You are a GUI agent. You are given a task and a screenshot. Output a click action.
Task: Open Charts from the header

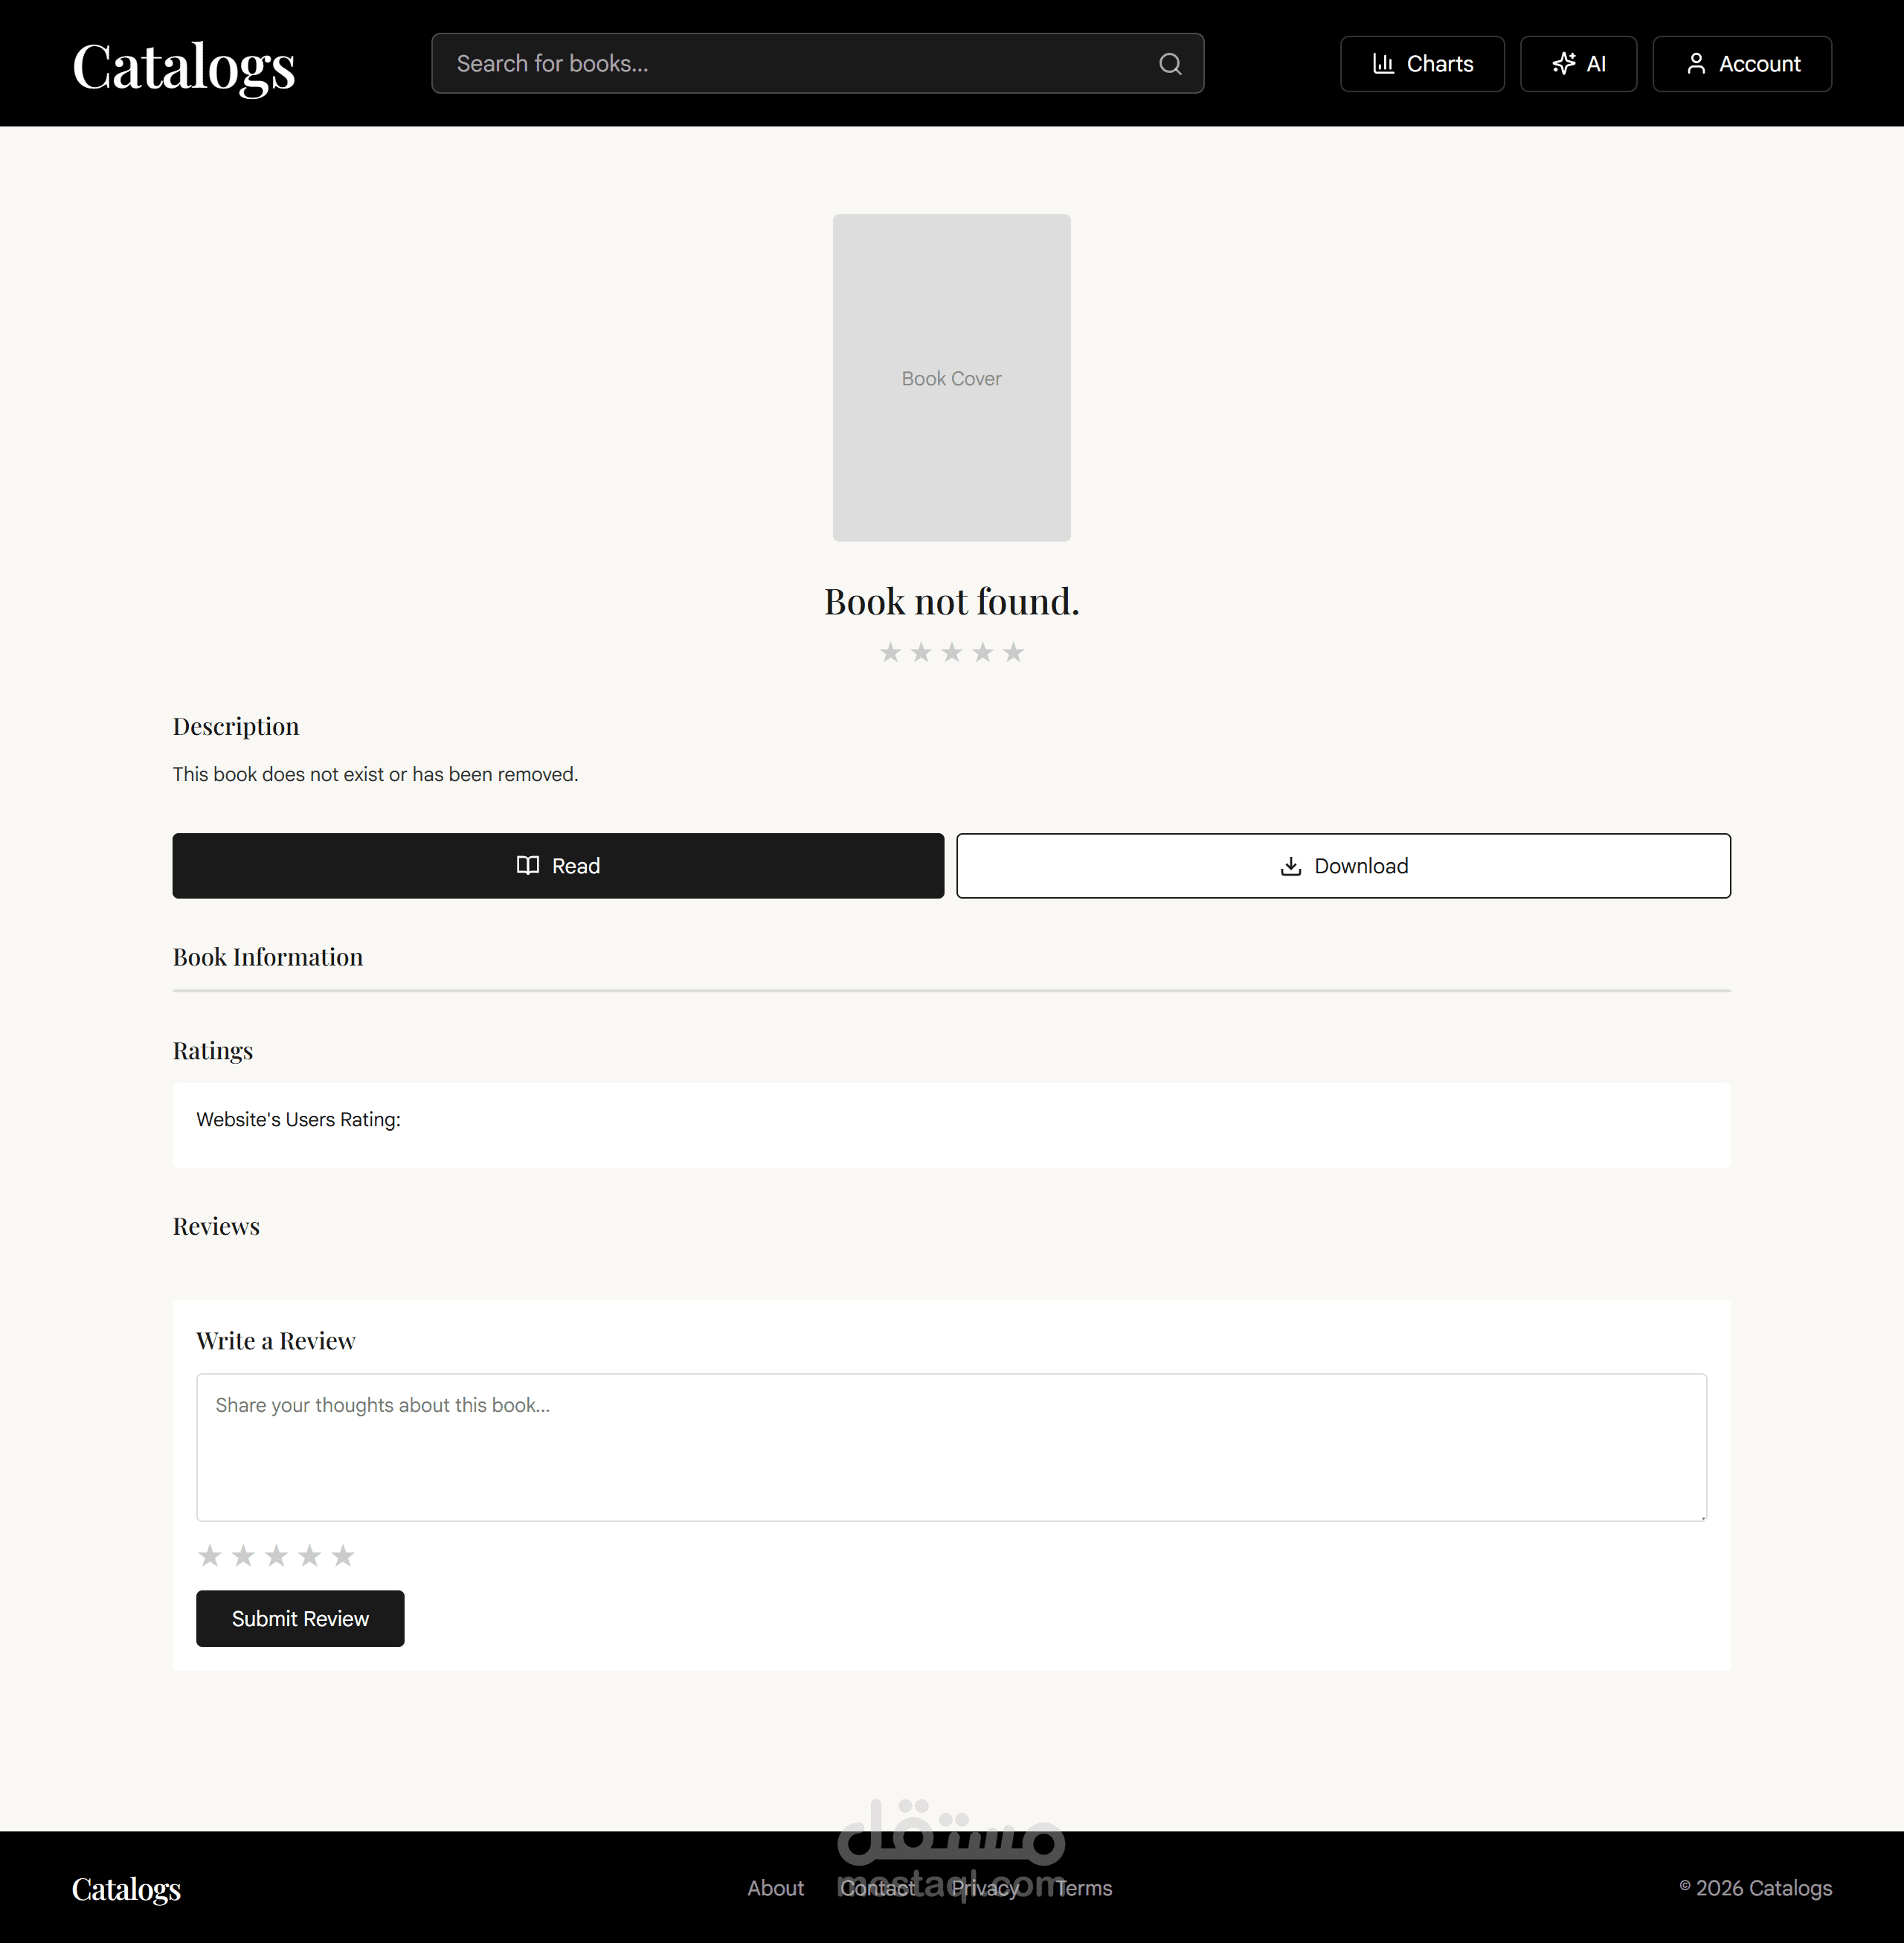pos(1422,64)
